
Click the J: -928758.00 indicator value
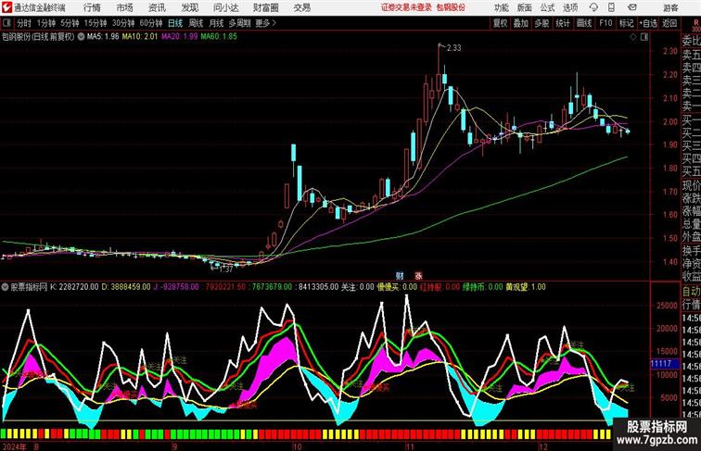click(x=176, y=287)
